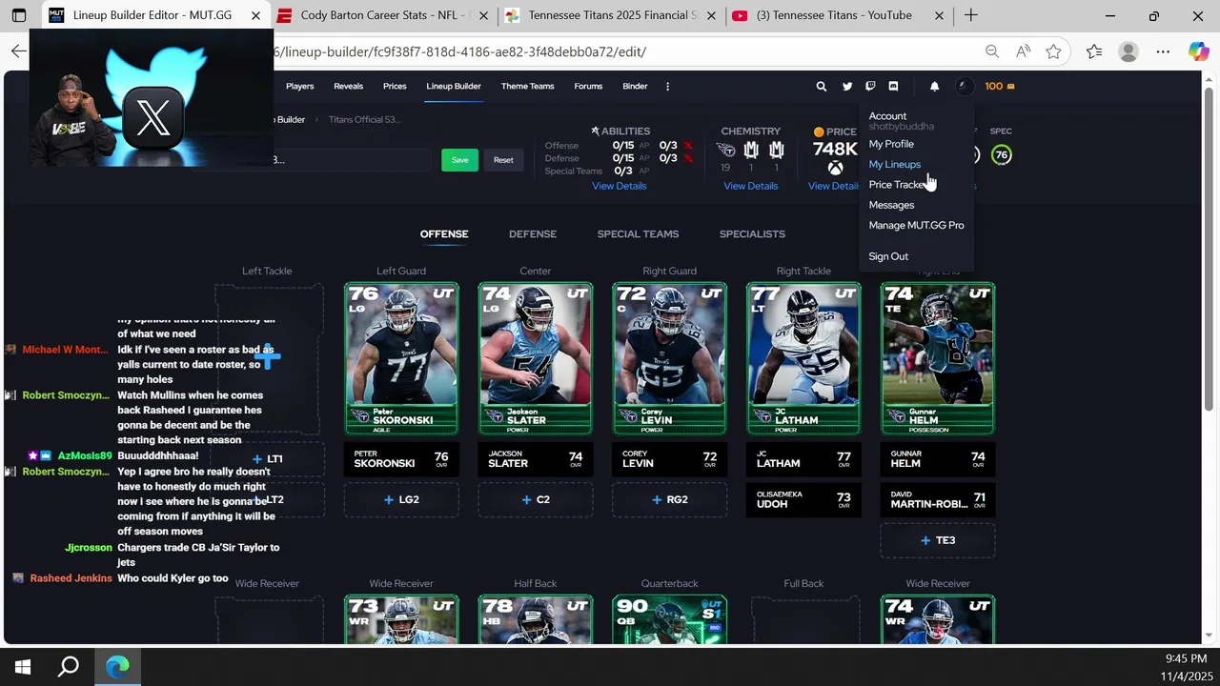Select Olisaemeka Udoh 73 OVR row

coord(803,499)
